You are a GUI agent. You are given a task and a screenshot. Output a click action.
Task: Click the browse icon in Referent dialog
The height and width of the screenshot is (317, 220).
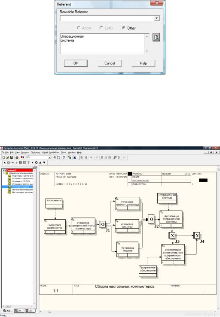[156, 37]
